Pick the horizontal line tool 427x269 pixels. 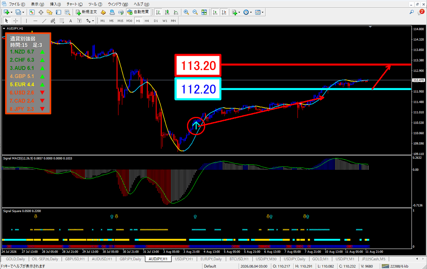[x=35, y=21]
